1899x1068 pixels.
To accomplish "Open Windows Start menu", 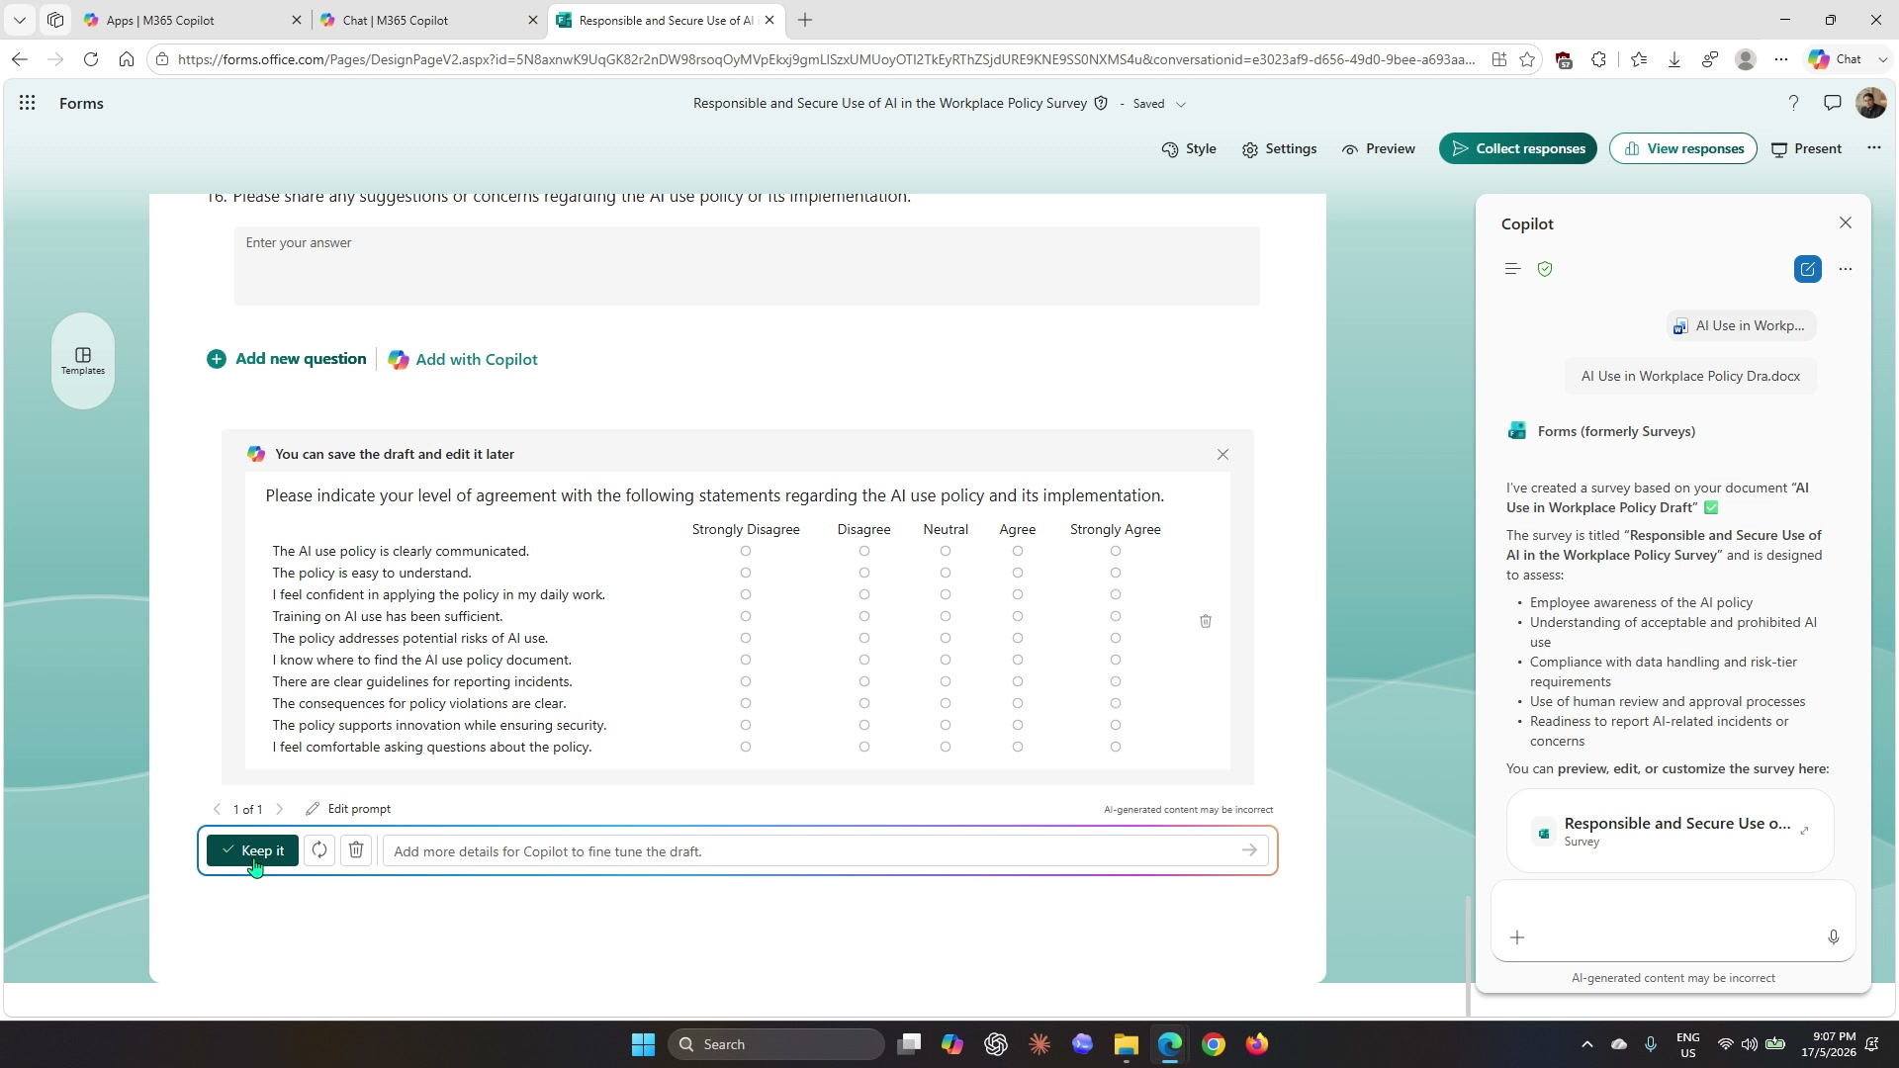I will pyautogui.click(x=643, y=1044).
